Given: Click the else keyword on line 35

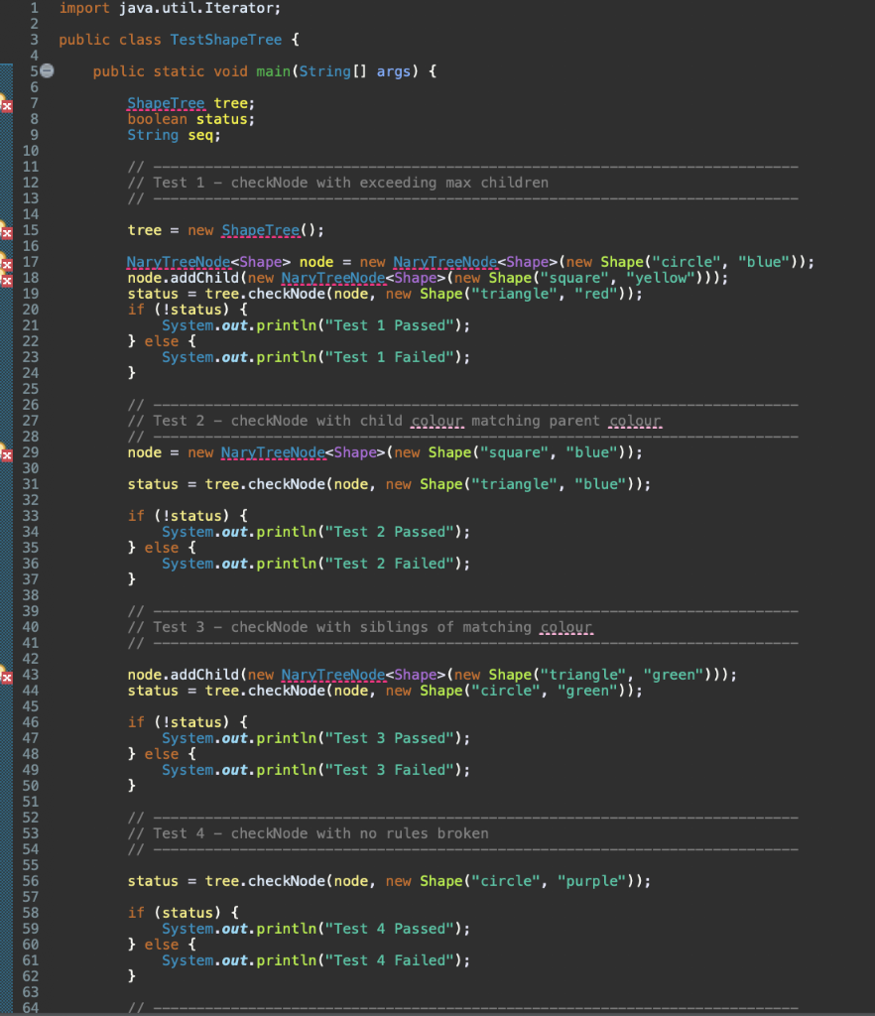Looking at the screenshot, I should [x=162, y=548].
